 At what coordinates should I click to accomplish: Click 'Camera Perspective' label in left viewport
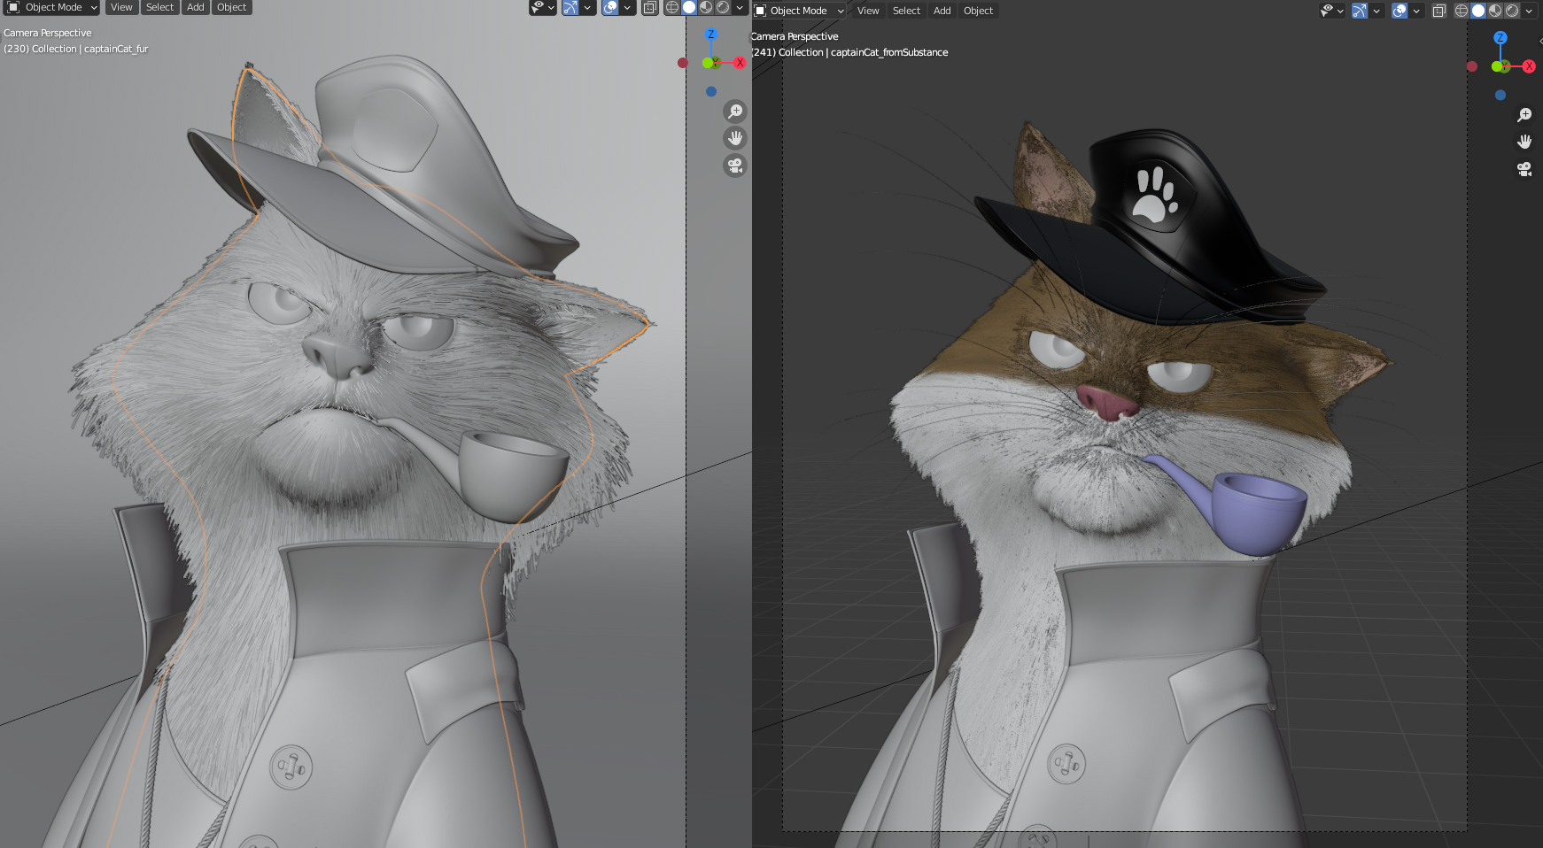pyautogui.click(x=48, y=33)
